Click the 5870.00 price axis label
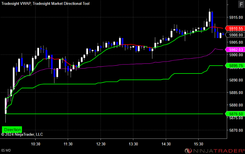 (x=236, y=130)
